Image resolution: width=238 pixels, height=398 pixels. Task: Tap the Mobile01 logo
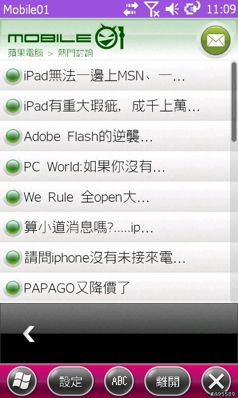point(66,37)
